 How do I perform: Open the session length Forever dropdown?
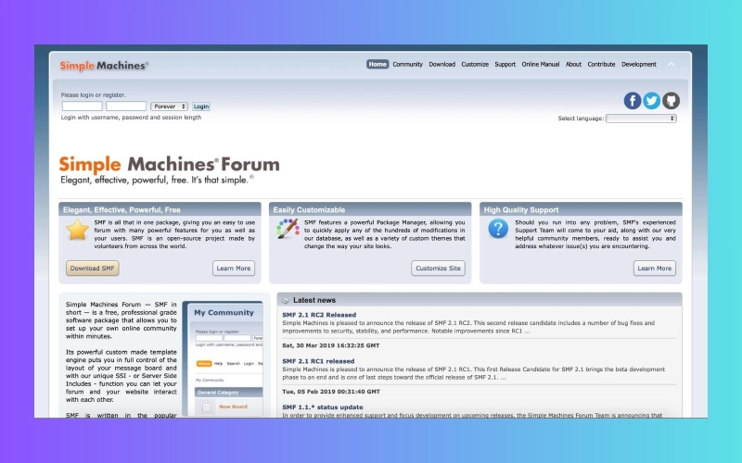[x=170, y=106]
